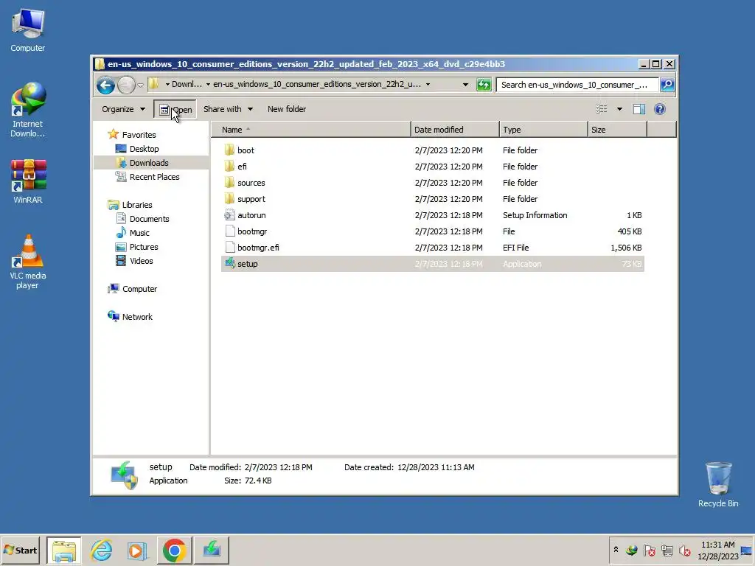Viewport: 755px width, 566px height.
Task: Click 'Setup Information' type text
Action: (535, 216)
